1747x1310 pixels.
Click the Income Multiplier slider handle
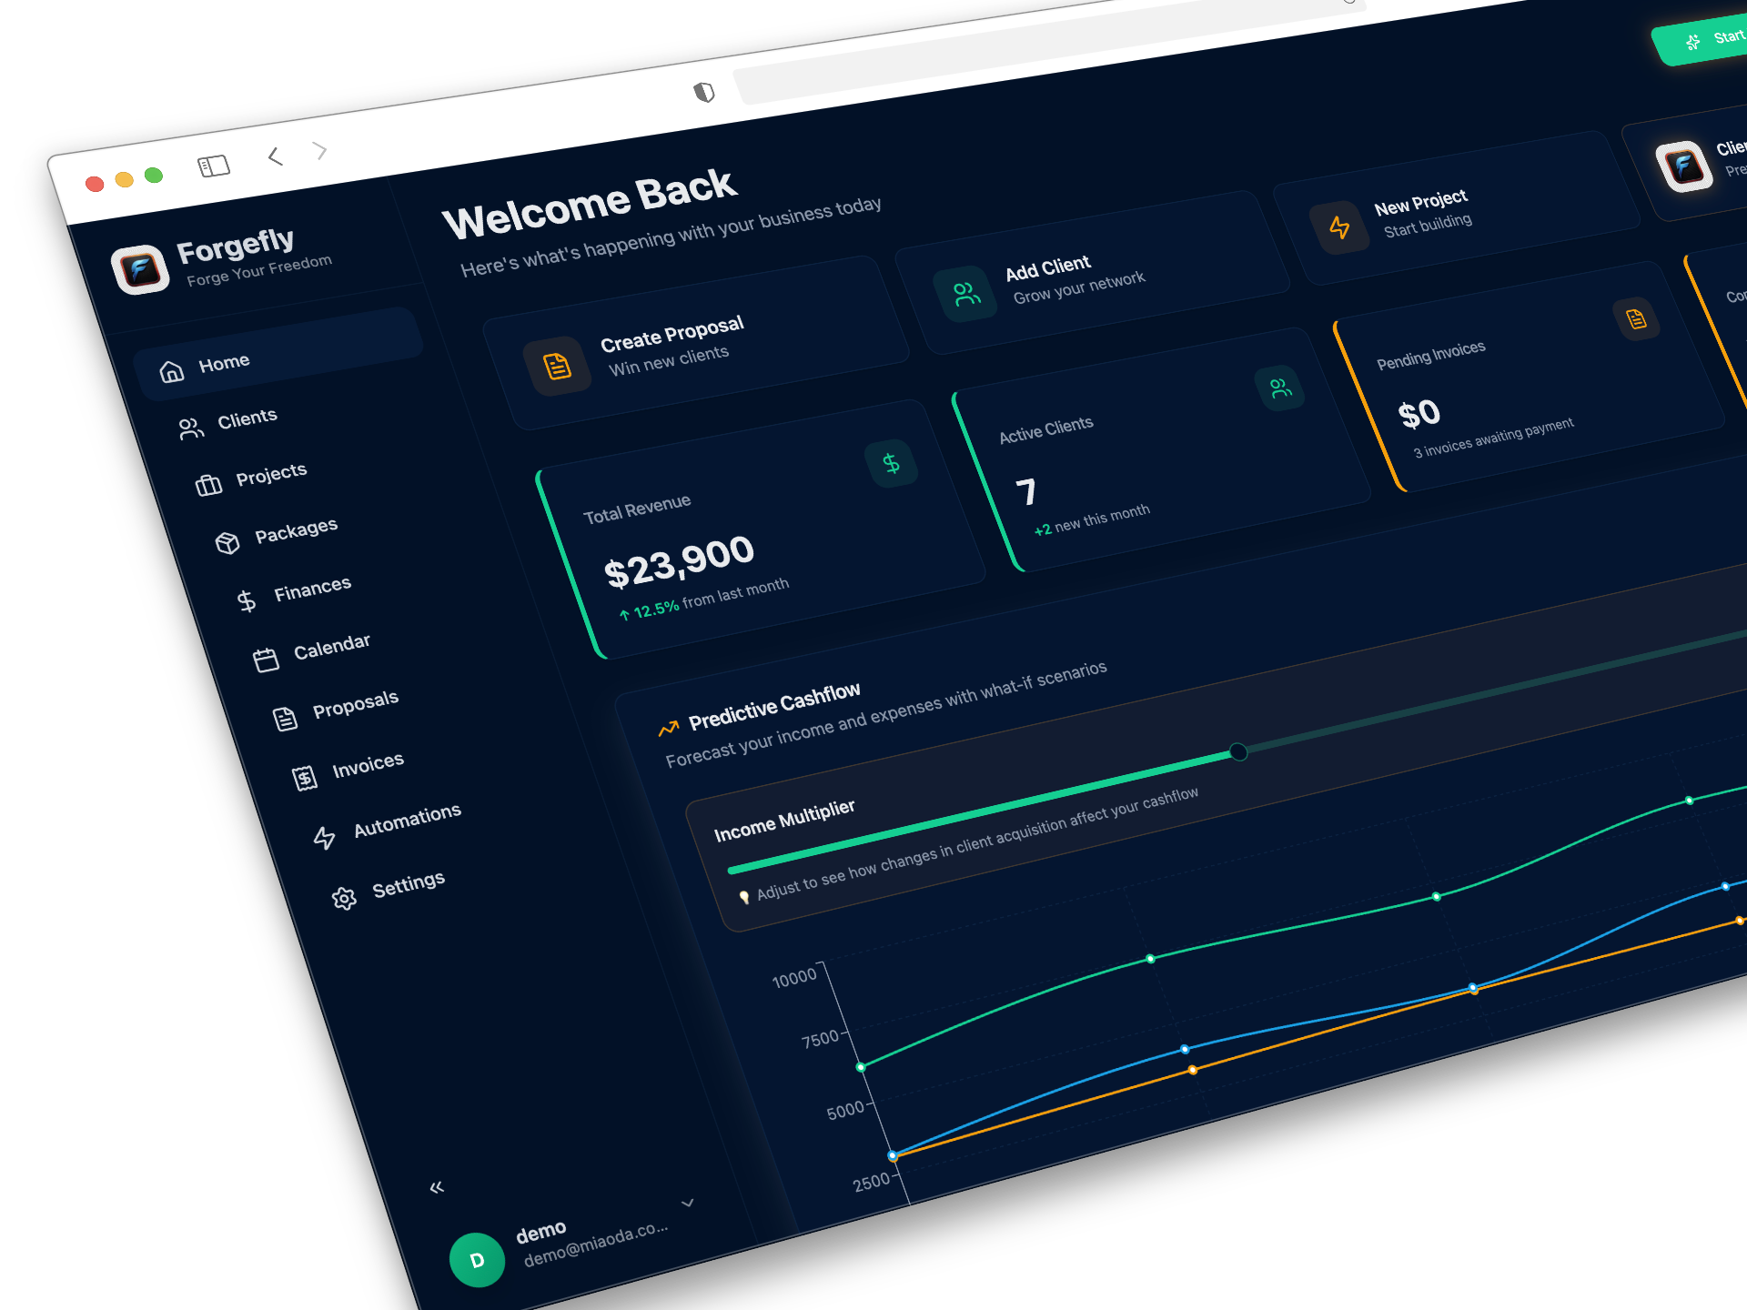click(x=1238, y=751)
